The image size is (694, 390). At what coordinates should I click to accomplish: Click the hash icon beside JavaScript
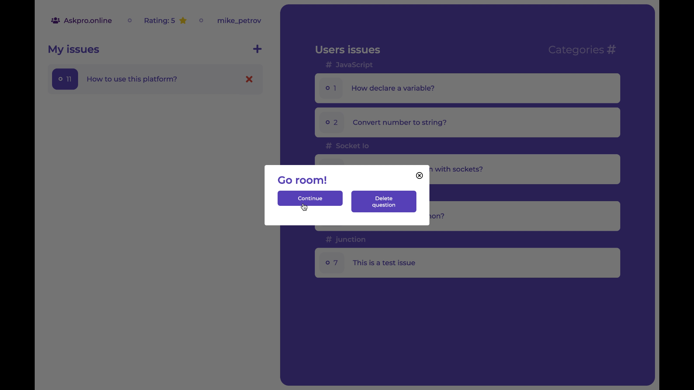(329, 65)
